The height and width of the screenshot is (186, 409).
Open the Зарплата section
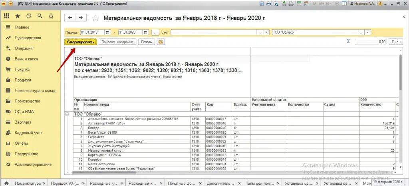click(x=23, y=122)
